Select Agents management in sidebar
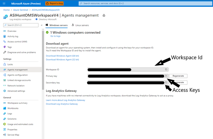Screen dimensions: 213x139 click(x=21, y=69)
